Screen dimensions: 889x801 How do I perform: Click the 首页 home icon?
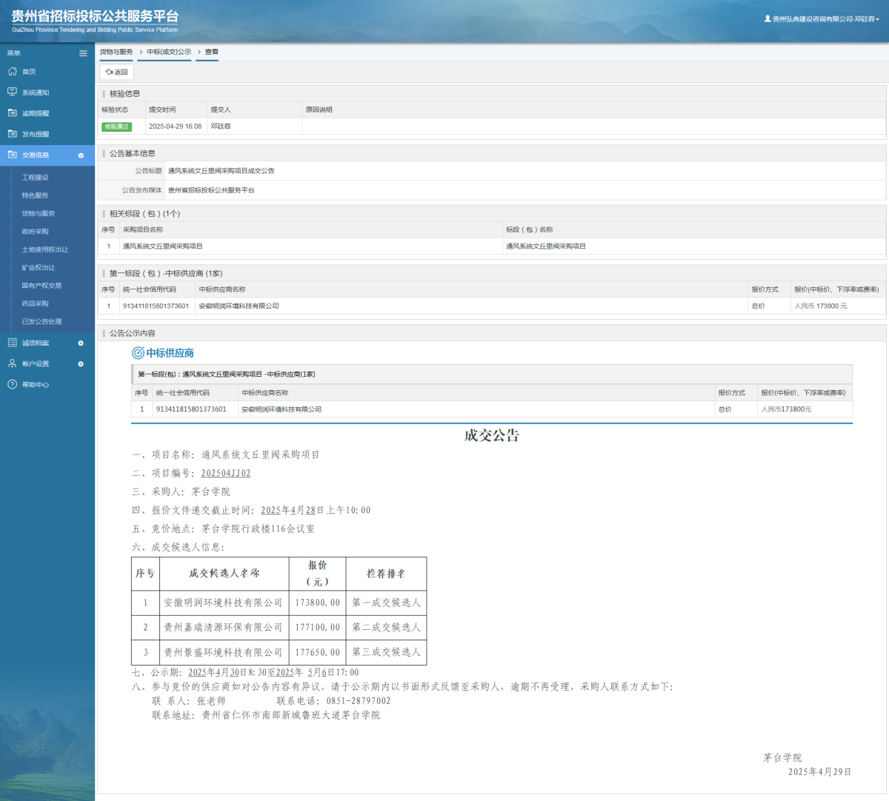[12, 72]
